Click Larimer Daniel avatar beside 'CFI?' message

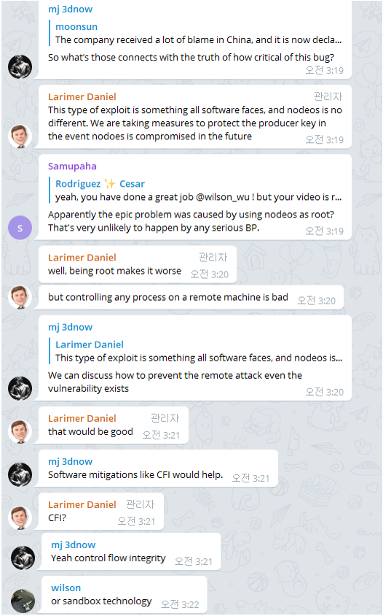(20, 517)
